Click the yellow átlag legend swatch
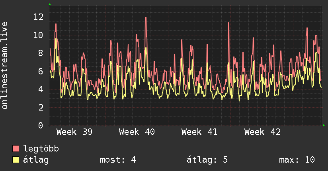 click(16, 159)
